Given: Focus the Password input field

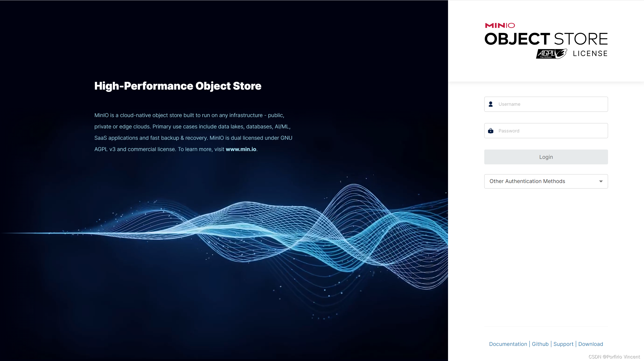Looking at the screenshot, I should pos(546,131).
